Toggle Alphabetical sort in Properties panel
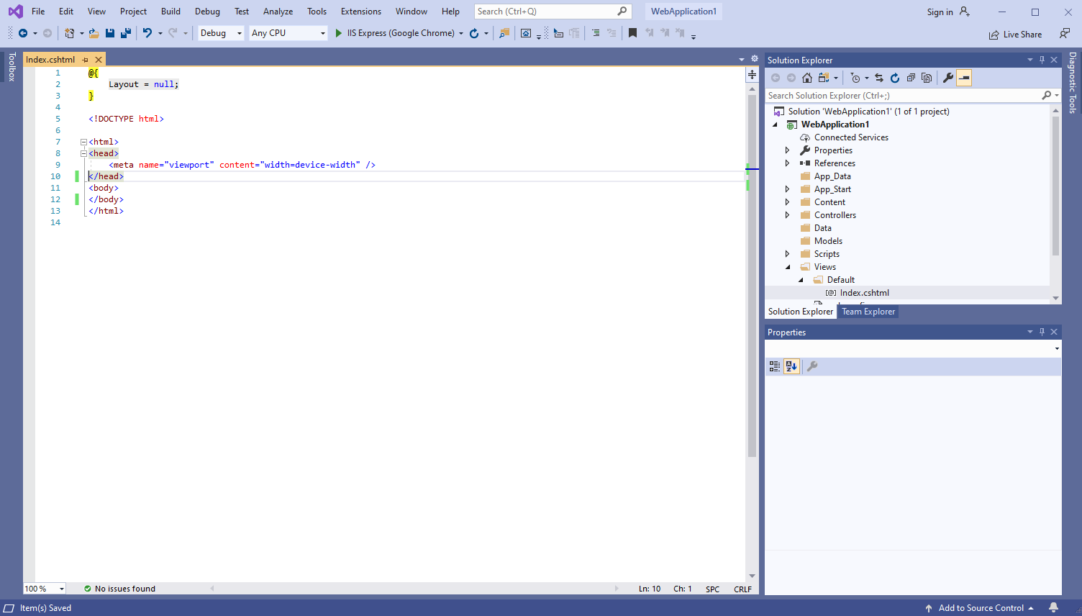Viewport: 1082px width, 616px height. [791, 366]
